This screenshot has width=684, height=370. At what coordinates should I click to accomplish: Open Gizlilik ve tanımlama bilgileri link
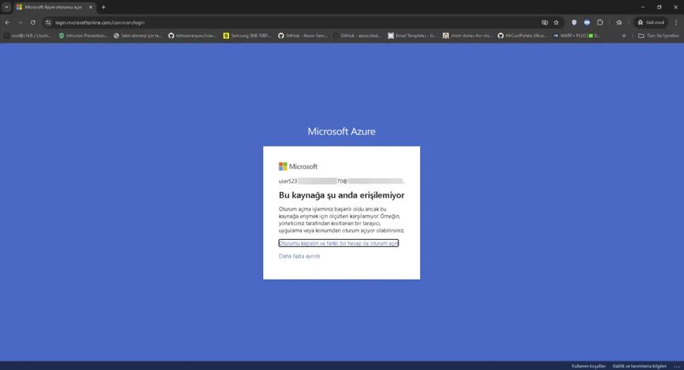[639, 366]
